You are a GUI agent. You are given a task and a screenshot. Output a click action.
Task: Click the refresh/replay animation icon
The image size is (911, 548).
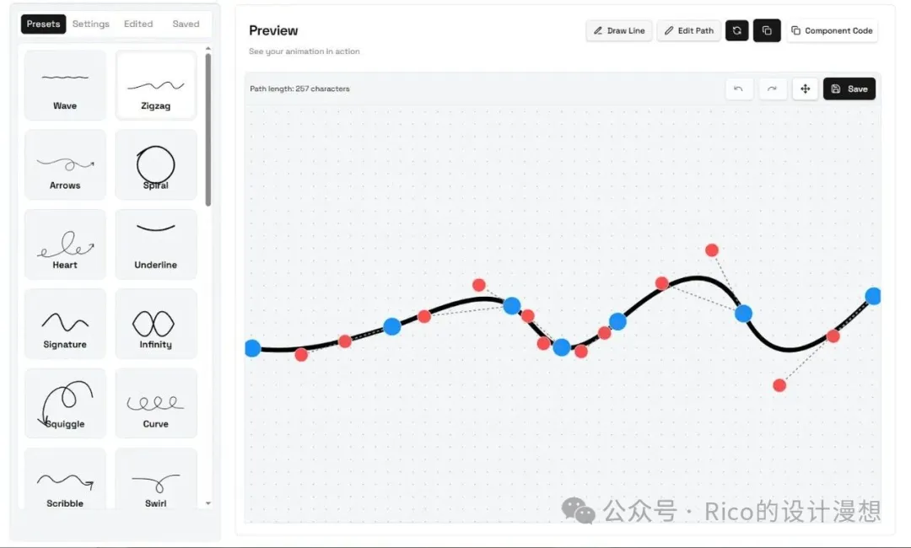click(736, 30)
